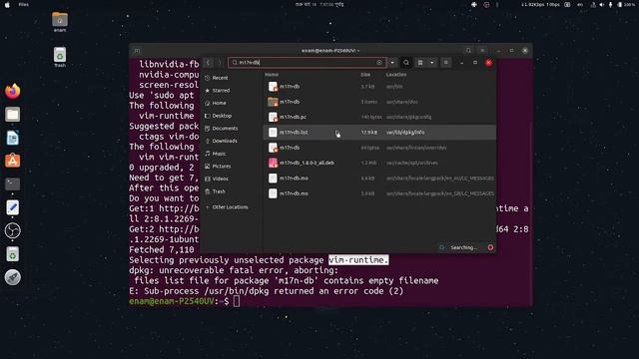
Task: Open Videos in the sidebar
Action: click(x=231, y=179)
